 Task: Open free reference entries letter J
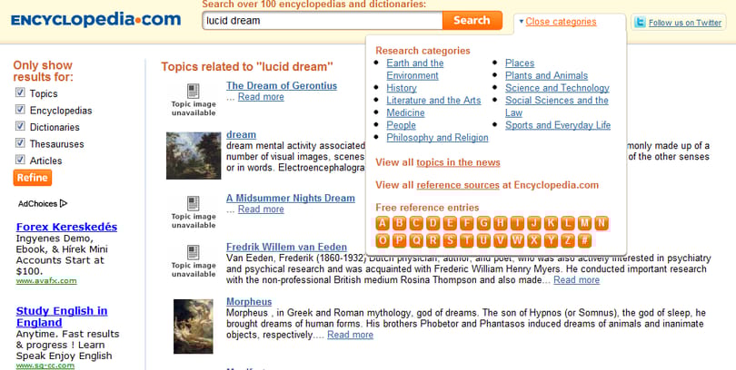pos(533,223)
